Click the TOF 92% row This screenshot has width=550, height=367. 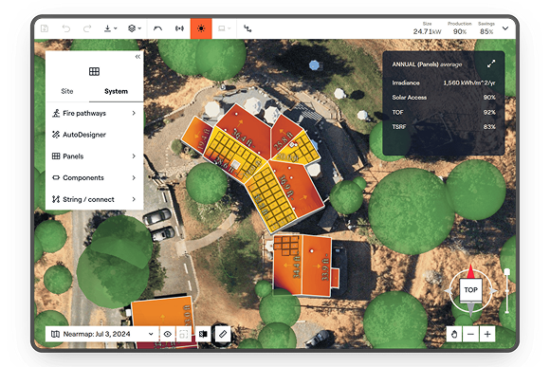coord(444,112)
